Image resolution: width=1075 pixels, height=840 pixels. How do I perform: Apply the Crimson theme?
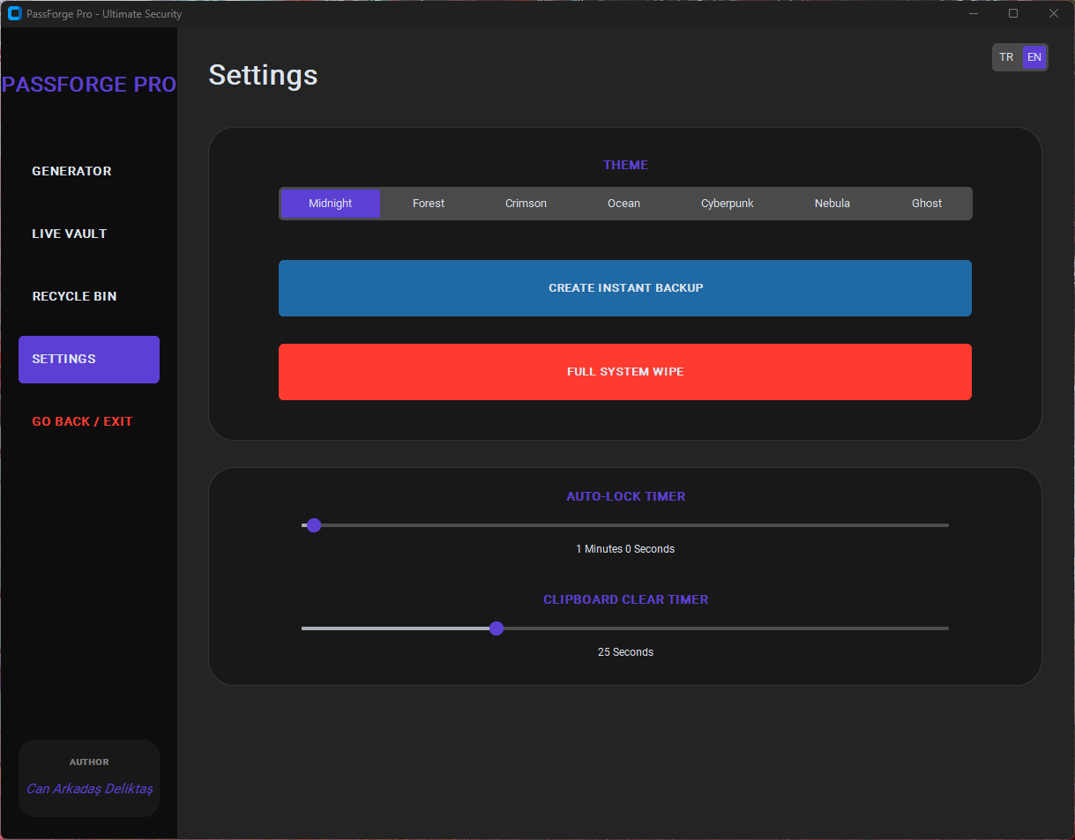[526, 204]
